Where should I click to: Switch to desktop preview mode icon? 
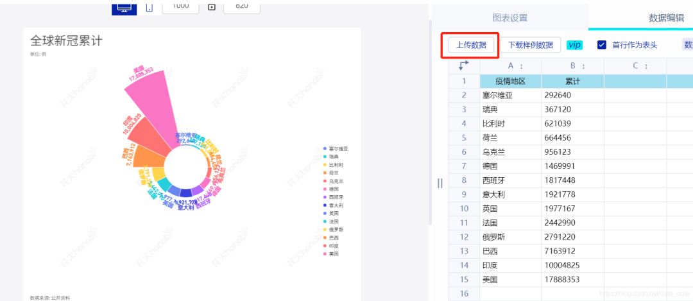[124, 8]
